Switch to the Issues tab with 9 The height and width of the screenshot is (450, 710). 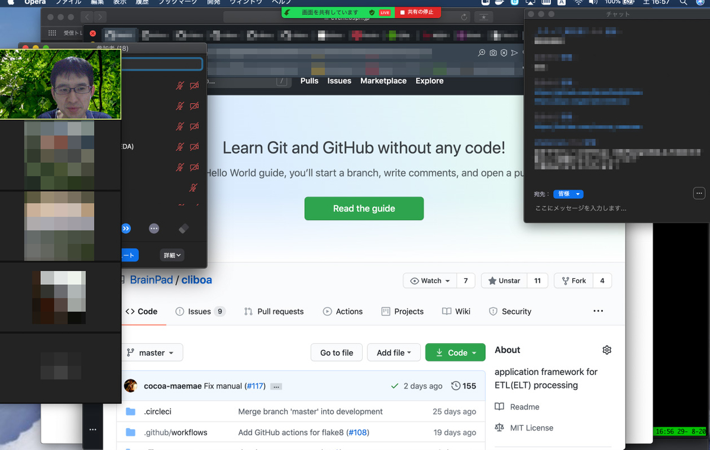pos(201,311)
